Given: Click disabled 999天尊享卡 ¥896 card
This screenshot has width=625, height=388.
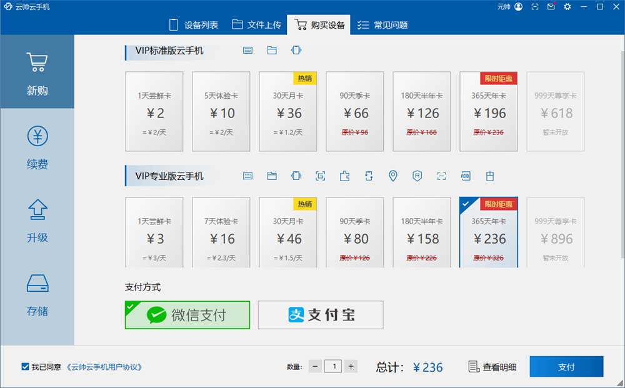Looking at the screenshot, I should [x=556, y=232].
